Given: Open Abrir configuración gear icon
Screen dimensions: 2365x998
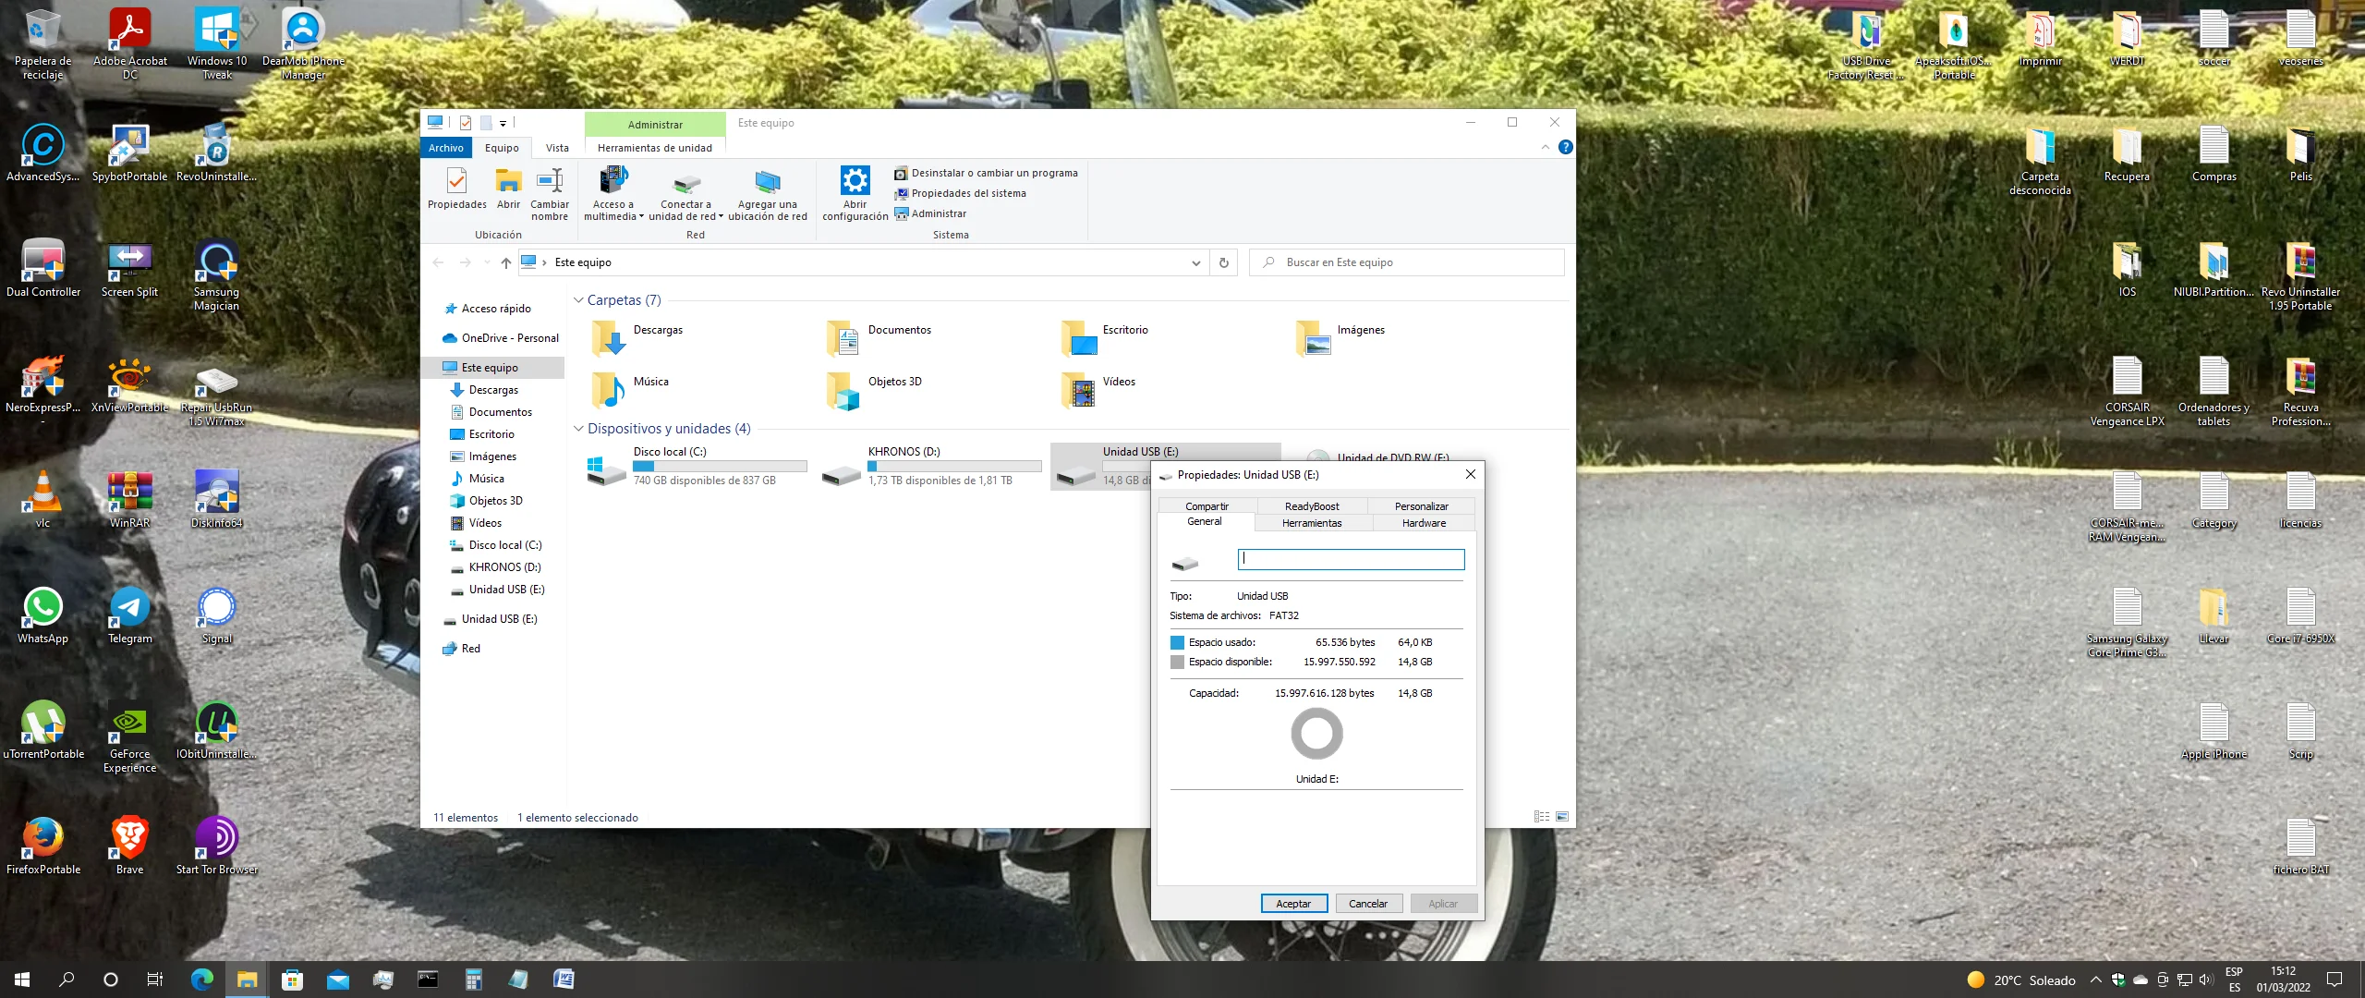Looking at the screenshot, I should click(855, 181).
